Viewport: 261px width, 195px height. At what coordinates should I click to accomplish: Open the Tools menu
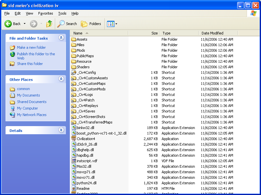coord(62,13)
